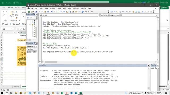Click the View Code icon in Project pane

point(28,18)
